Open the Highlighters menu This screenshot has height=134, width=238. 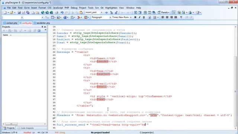click(x=111, y=8)
